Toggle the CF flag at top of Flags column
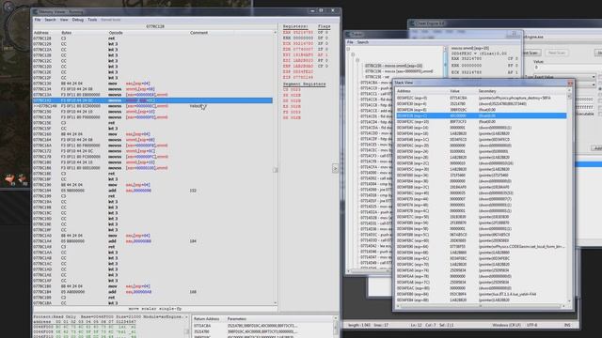This screenshot has height=338, width=602. click(x=323, y=33)
